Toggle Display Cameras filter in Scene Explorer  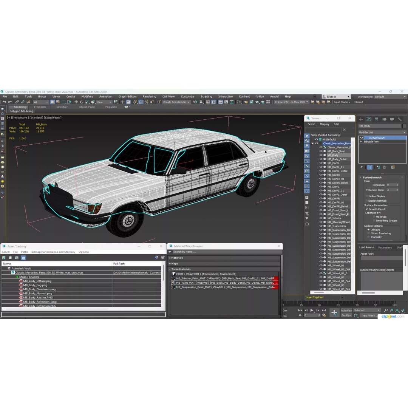(307, 151)
